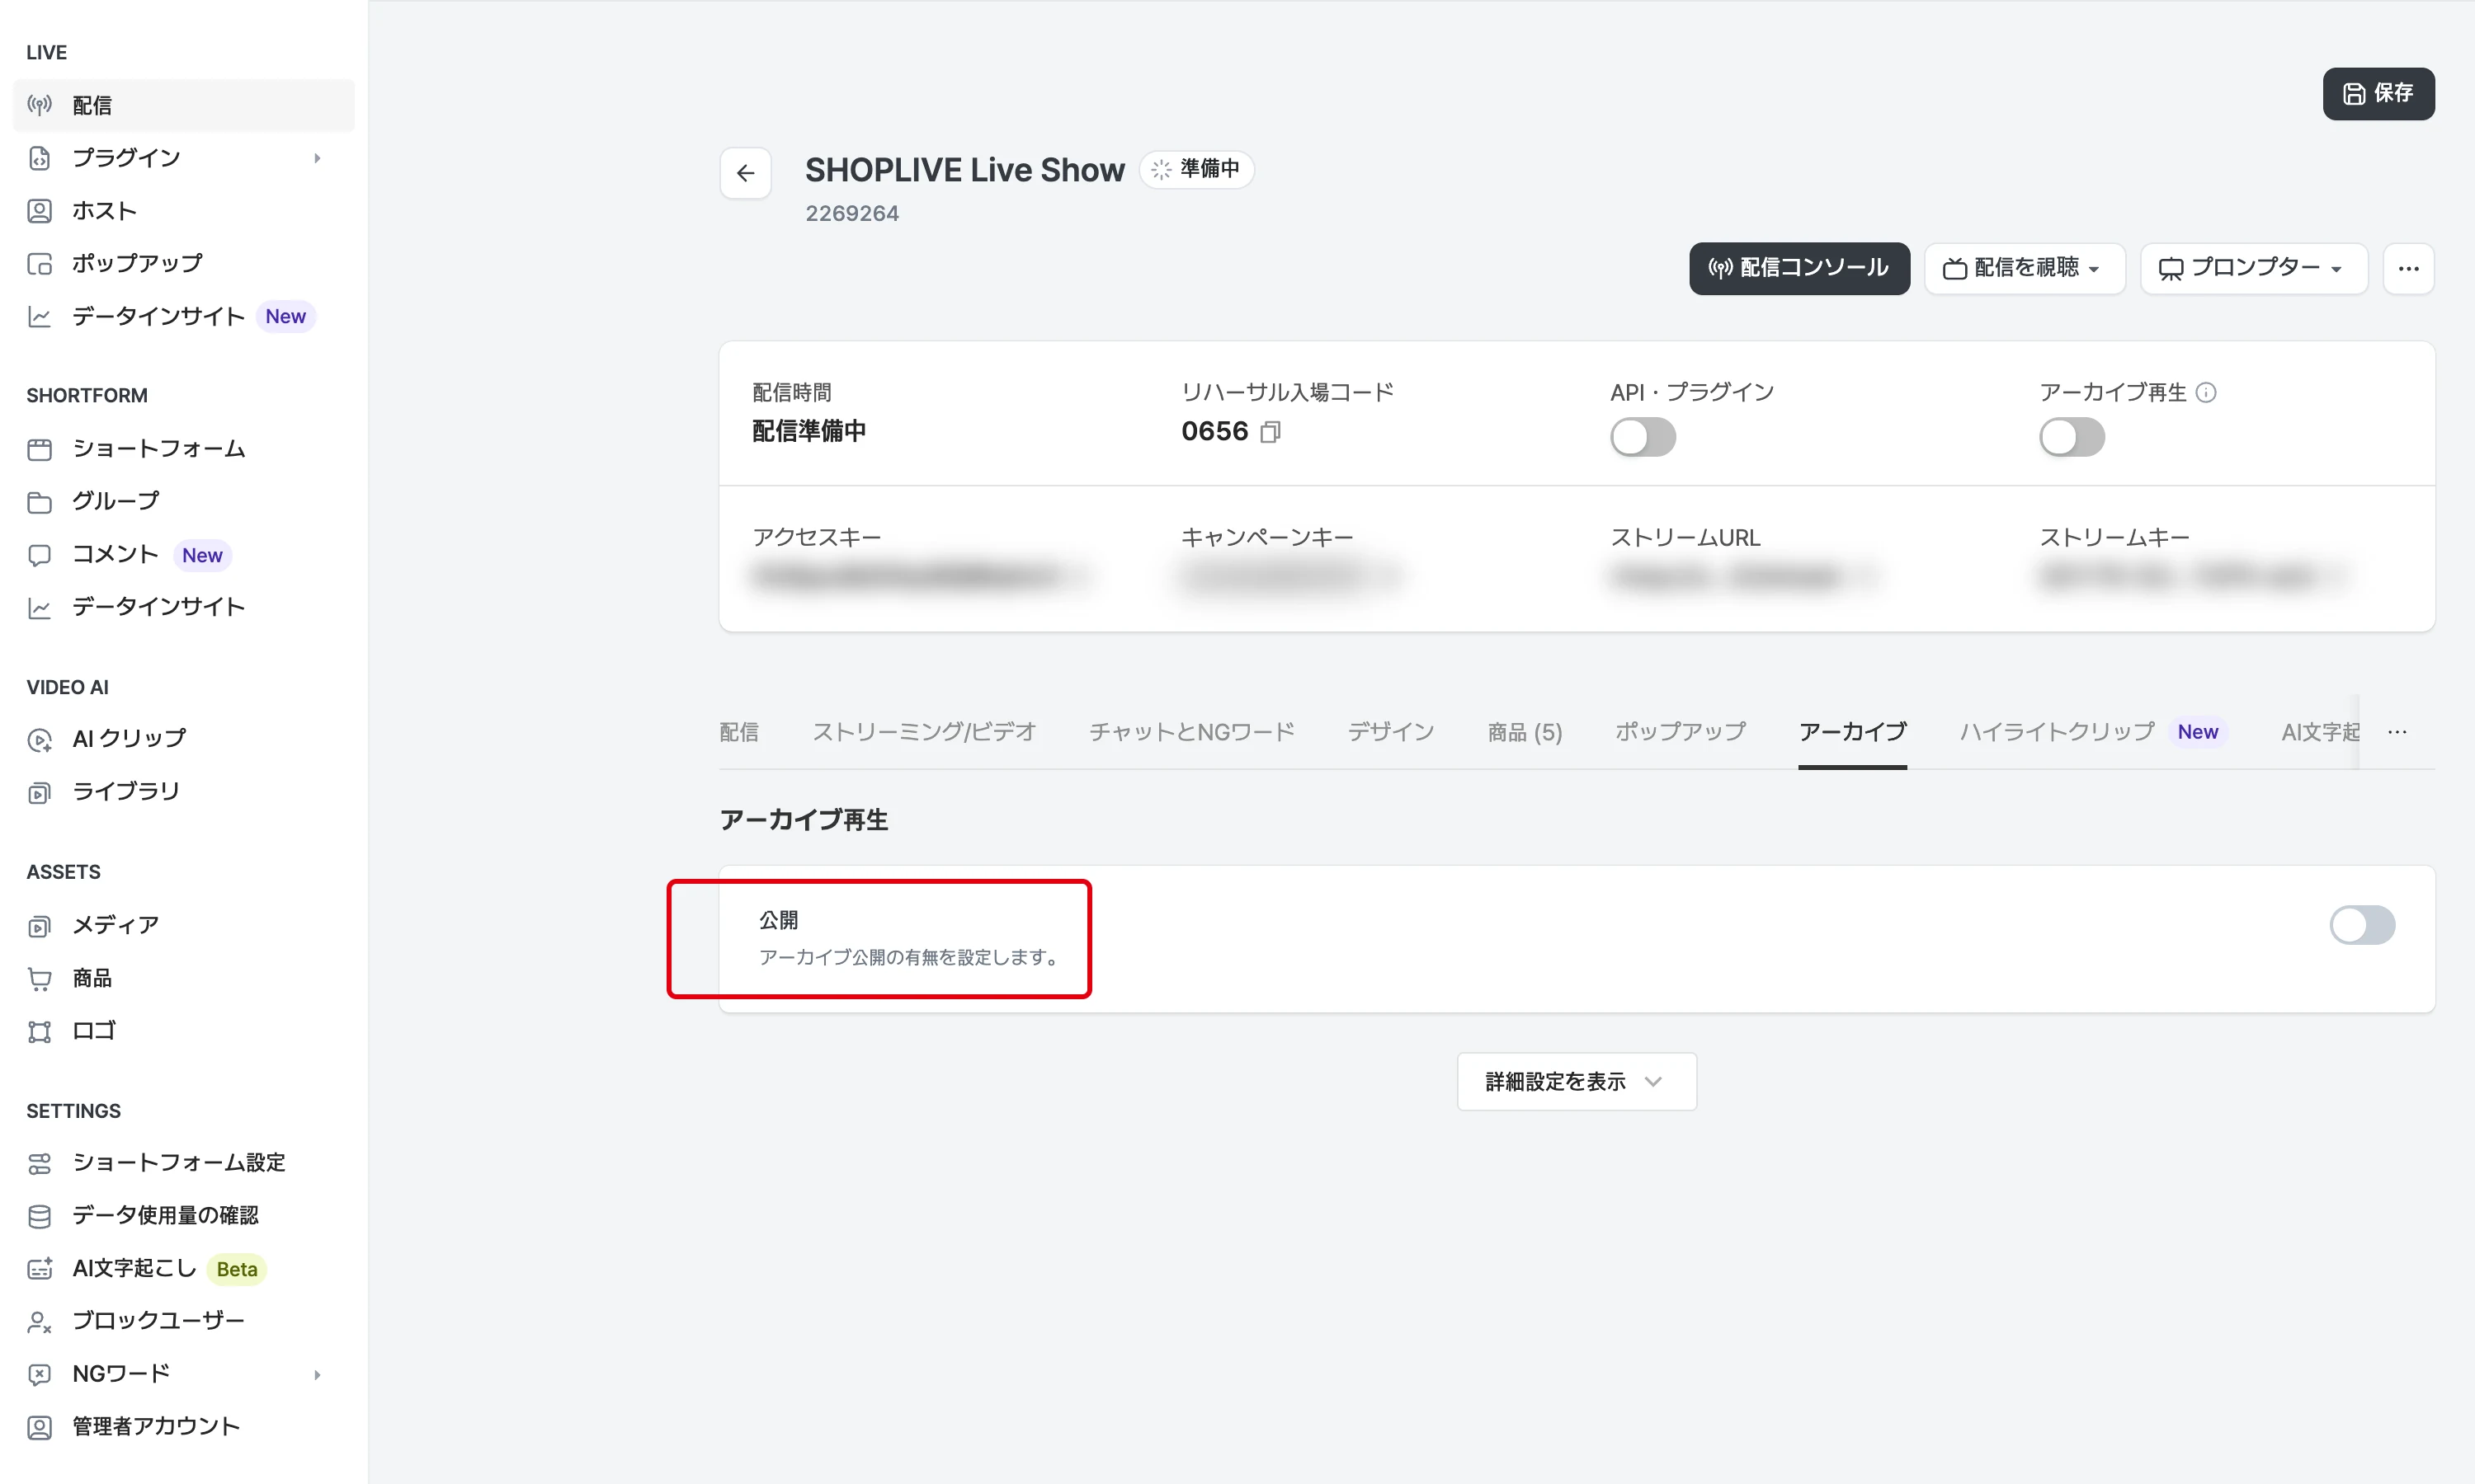Switch to the 配信 tab
The image size is (2475, 1484).
(739, 732)
